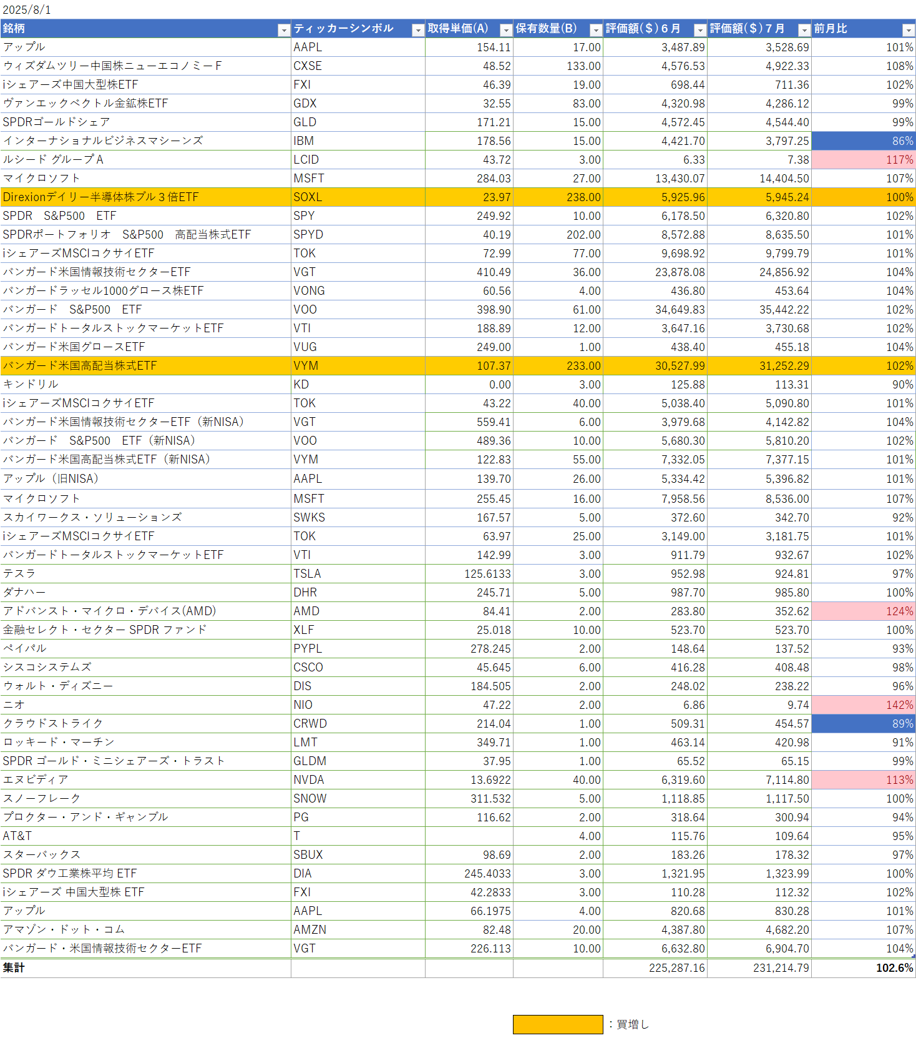
Task: Select the CSCO ticker cell
Action: click(x=358, y=668)
